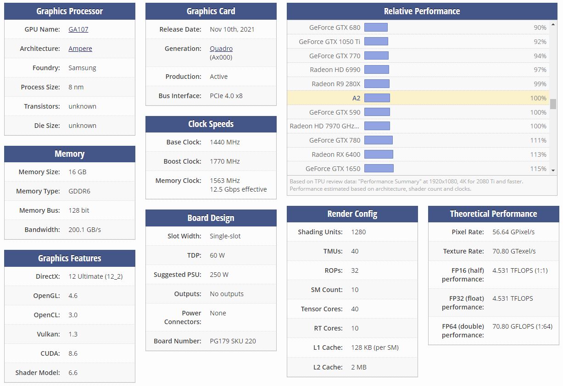Screen dimensions: 563x386
Task: Select the GeForce GTX 1650 entry
Action: 333,169
